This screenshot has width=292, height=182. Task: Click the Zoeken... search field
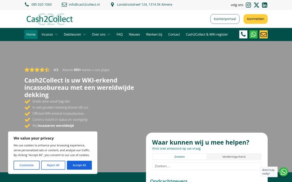click(x=207, y=166)
